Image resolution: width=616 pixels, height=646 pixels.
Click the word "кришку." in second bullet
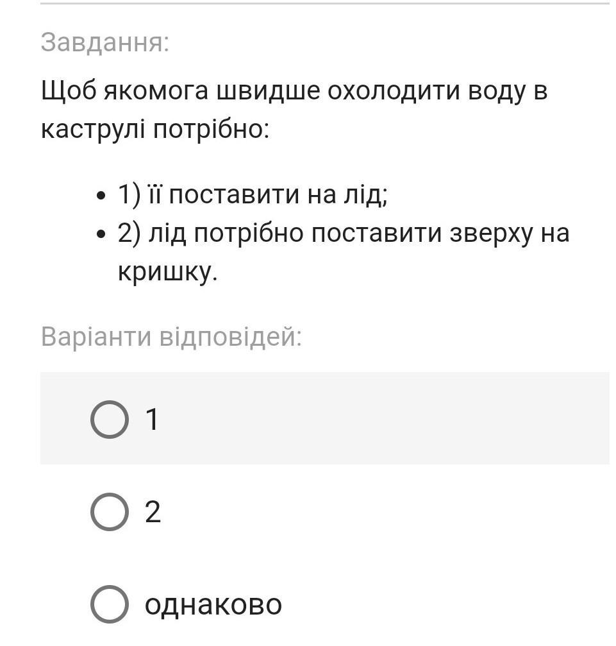point(167,272)
